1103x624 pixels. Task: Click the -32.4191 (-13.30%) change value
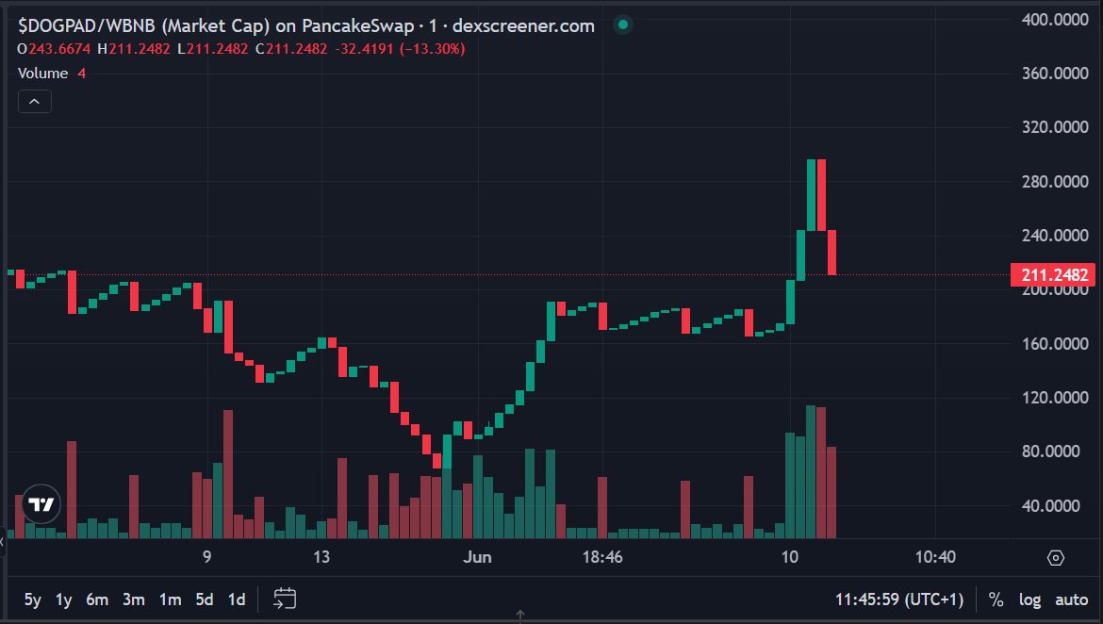[x=401, y=49]
